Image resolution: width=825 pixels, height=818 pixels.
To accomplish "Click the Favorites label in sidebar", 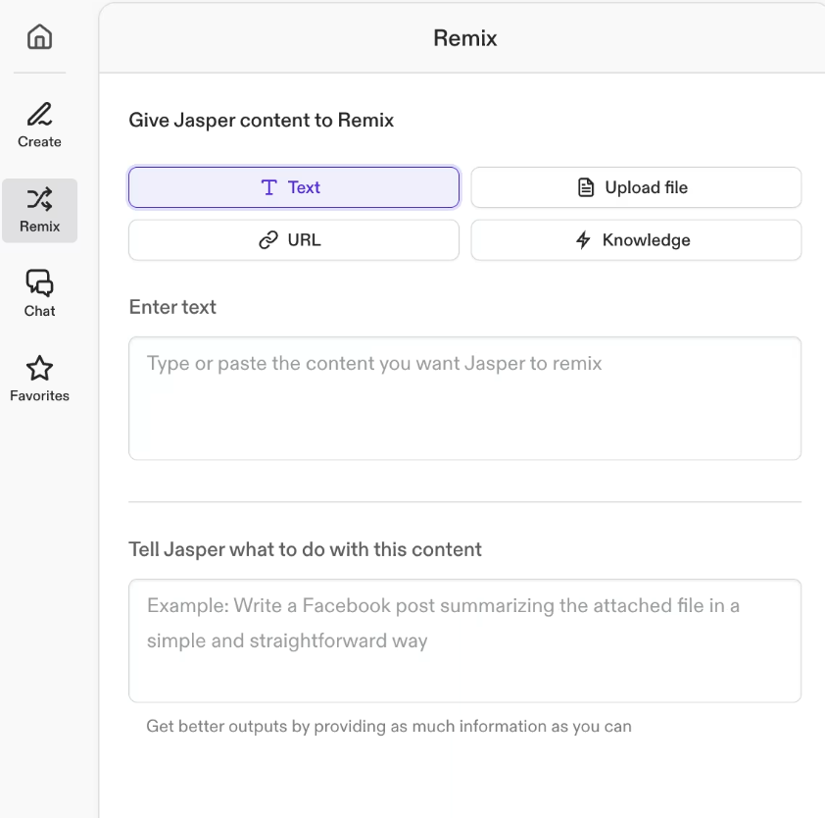I will coord(39,396).
